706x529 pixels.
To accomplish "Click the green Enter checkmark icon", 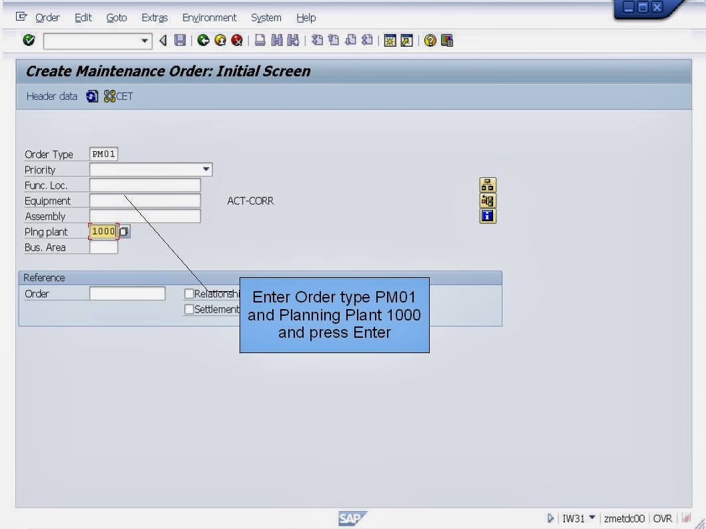I will 28,40.
